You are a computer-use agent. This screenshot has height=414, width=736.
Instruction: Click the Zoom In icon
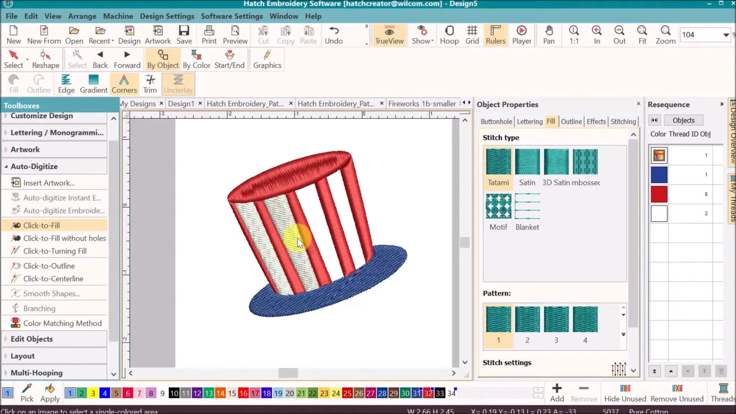pos(597,35)
